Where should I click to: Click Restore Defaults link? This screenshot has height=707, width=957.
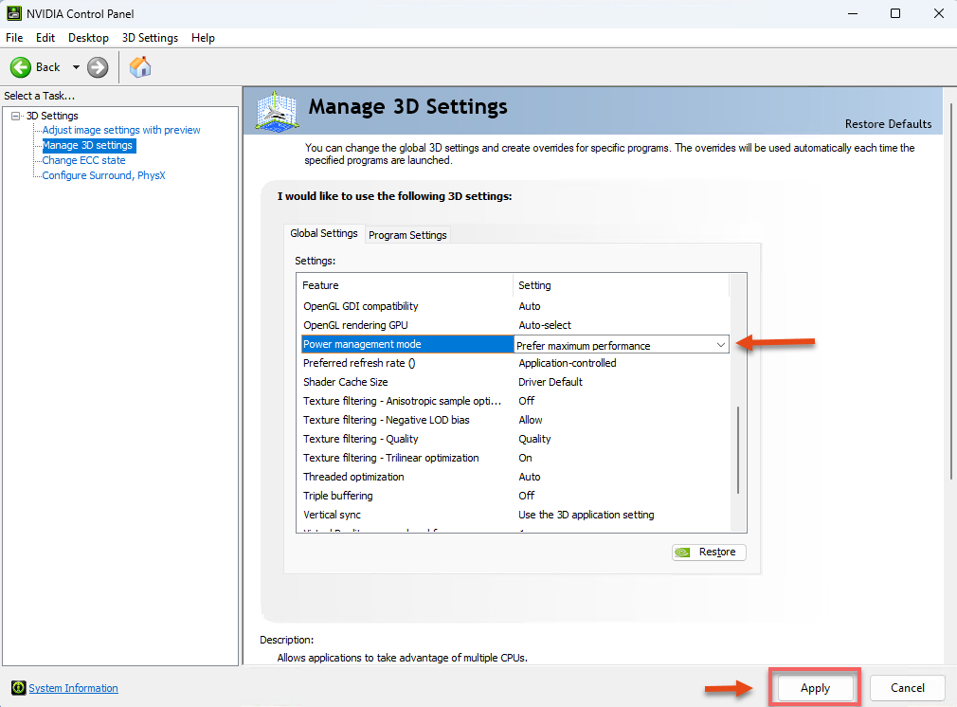(888, 124)
